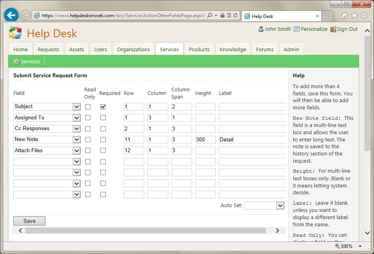Image resolution: width=374 pixels, height=254 pixels.
Task: Click the zoom level magnifier in status bar
Action: coord(337,246)
